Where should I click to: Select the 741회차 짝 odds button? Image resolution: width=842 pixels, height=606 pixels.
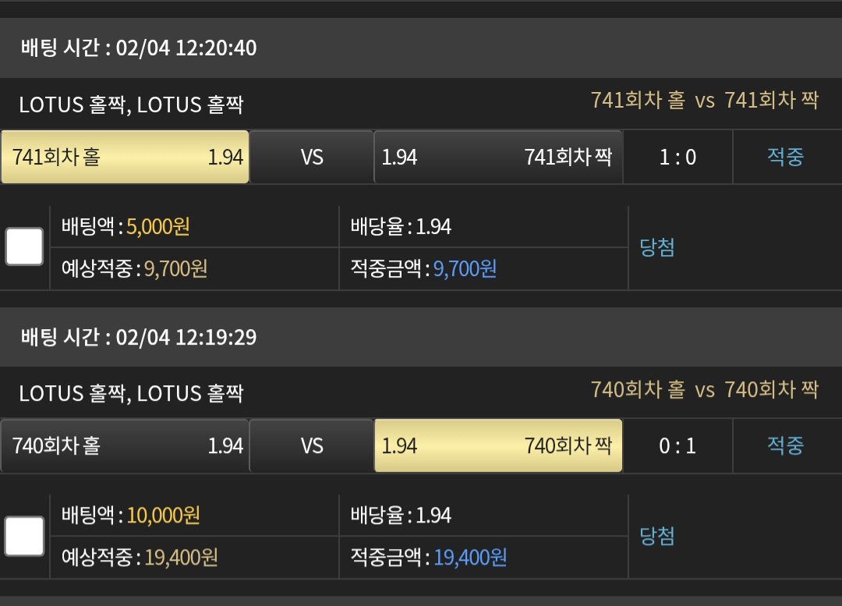[497, 157]
